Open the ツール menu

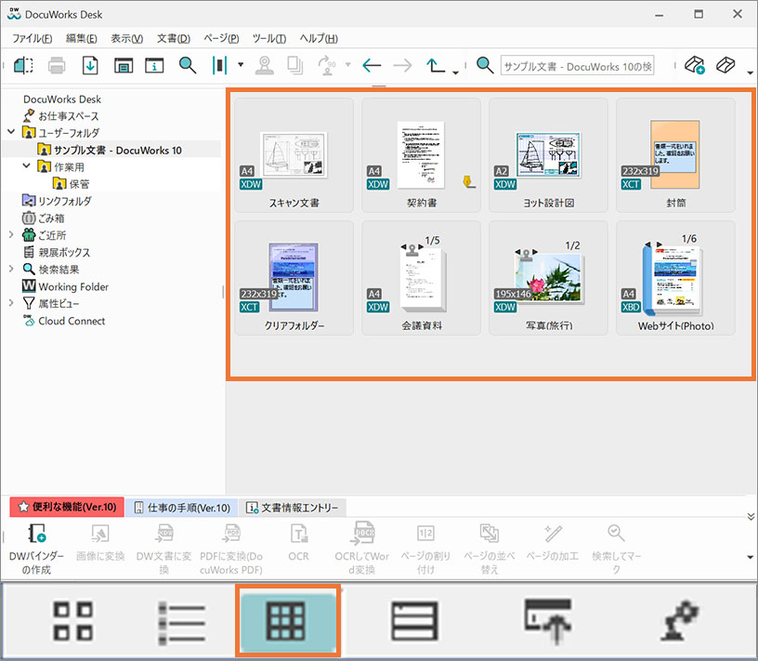point(268,38)
